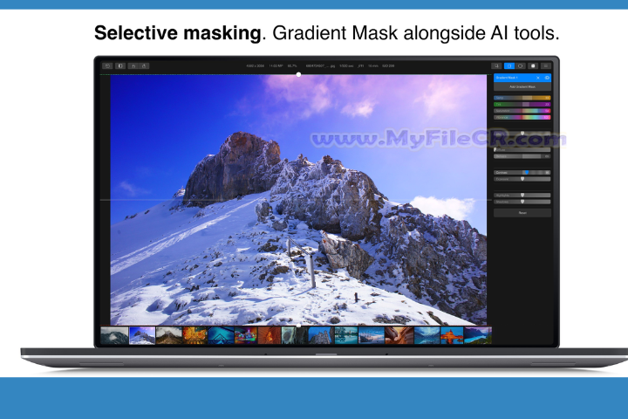Adjust the Exposure slider
Viewport: 628px width, 419px height.
pyautogui.click(x=522, y=179)
